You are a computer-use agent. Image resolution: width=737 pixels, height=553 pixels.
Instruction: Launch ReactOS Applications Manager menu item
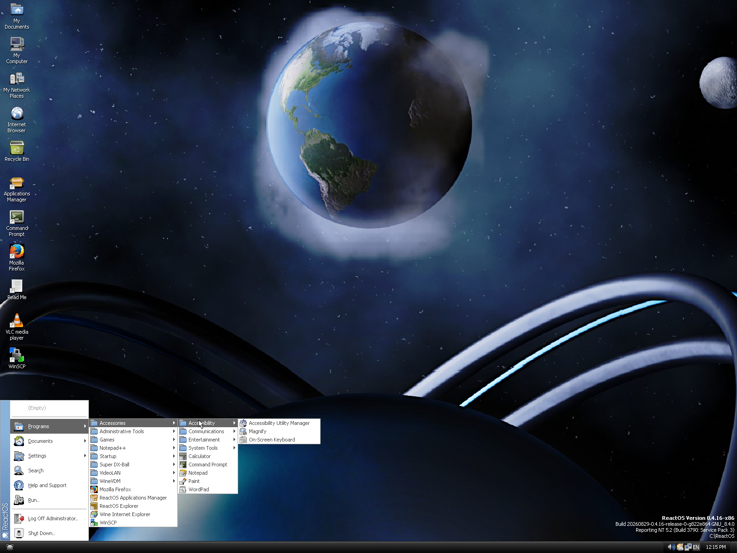click(x=133, y=498)
